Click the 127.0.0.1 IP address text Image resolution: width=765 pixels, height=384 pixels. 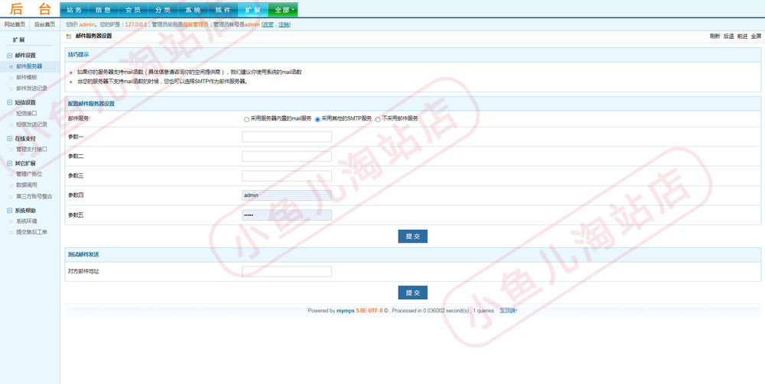click(x=136, y=24)
